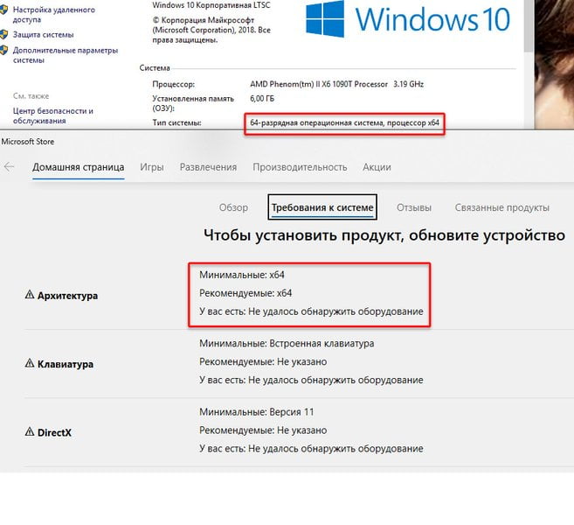
Task: Open the Развлечения tab
Action: click(x=208, y=167)
